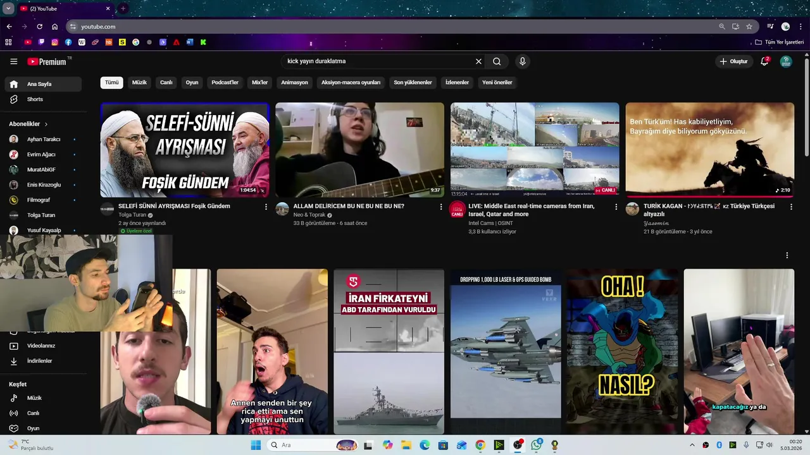Go to Chrome home page icon
This screenshot has width=810, height=455.
click(x=55, y=27)
